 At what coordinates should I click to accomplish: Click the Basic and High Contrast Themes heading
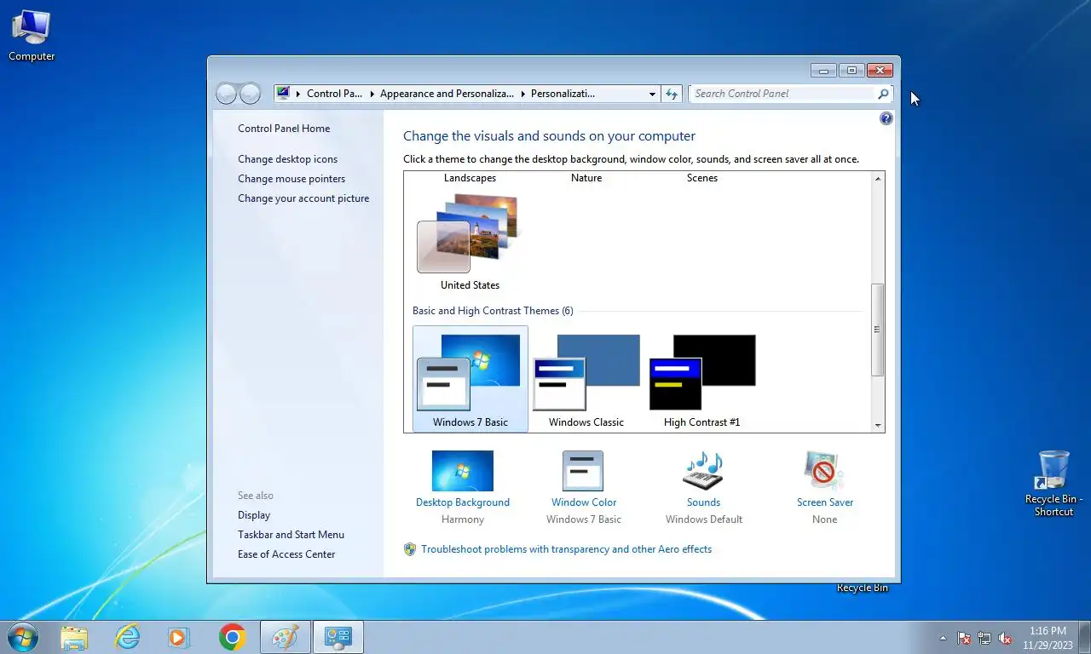[x=493, y=311]
